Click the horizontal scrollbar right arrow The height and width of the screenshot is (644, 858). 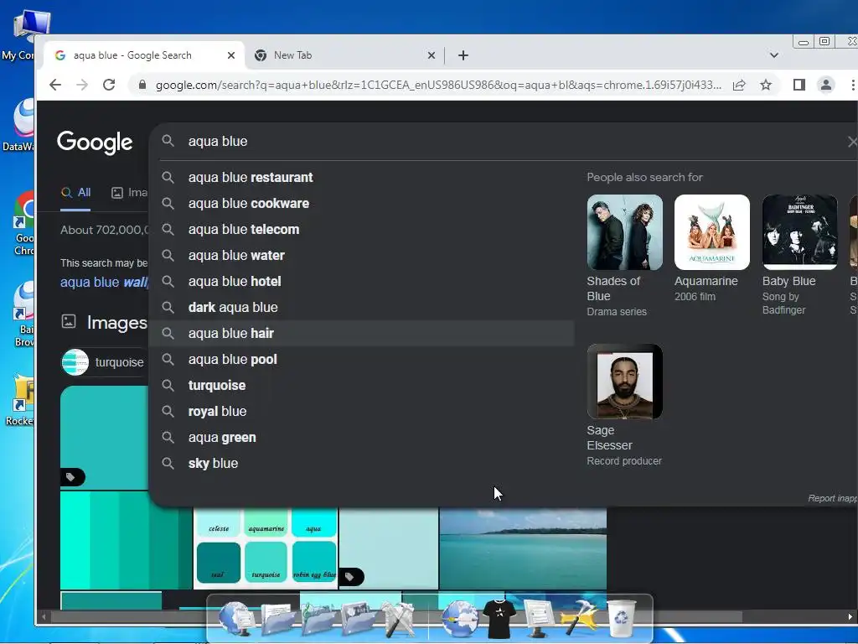tap(850, 616)
